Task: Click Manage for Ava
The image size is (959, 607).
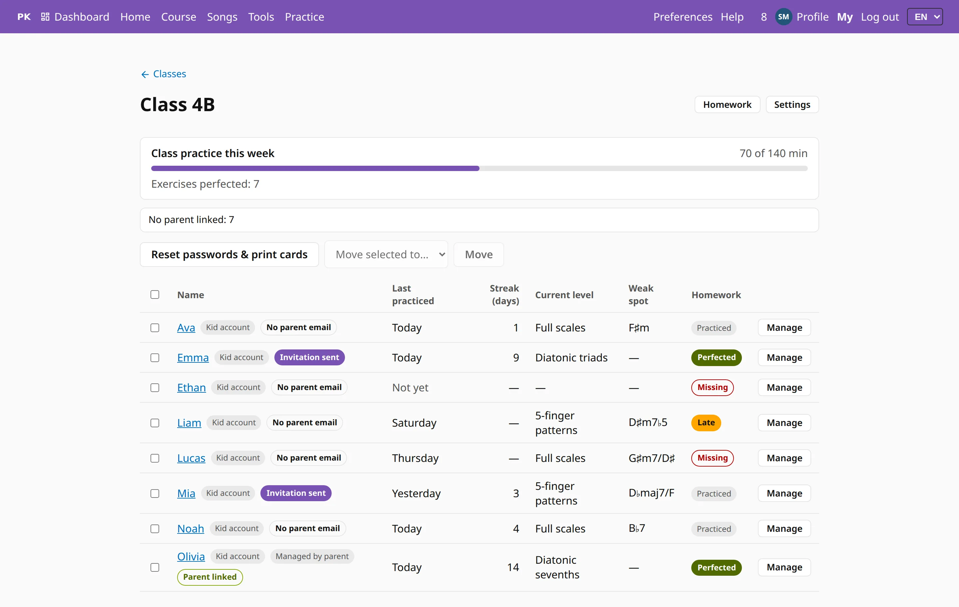Action: tap(784, 327)
